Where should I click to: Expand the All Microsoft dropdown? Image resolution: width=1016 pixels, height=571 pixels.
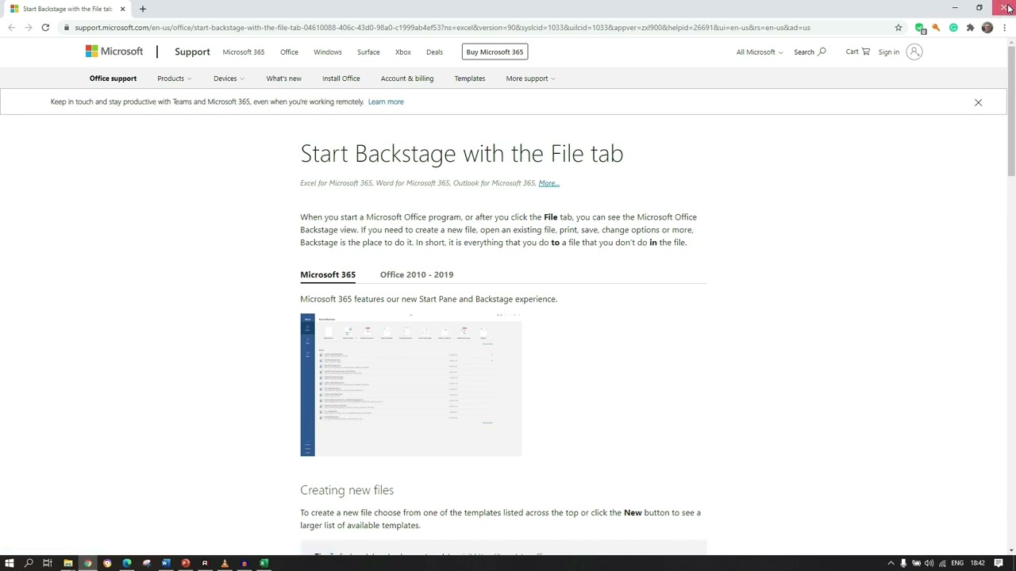(x=759, y=52)
